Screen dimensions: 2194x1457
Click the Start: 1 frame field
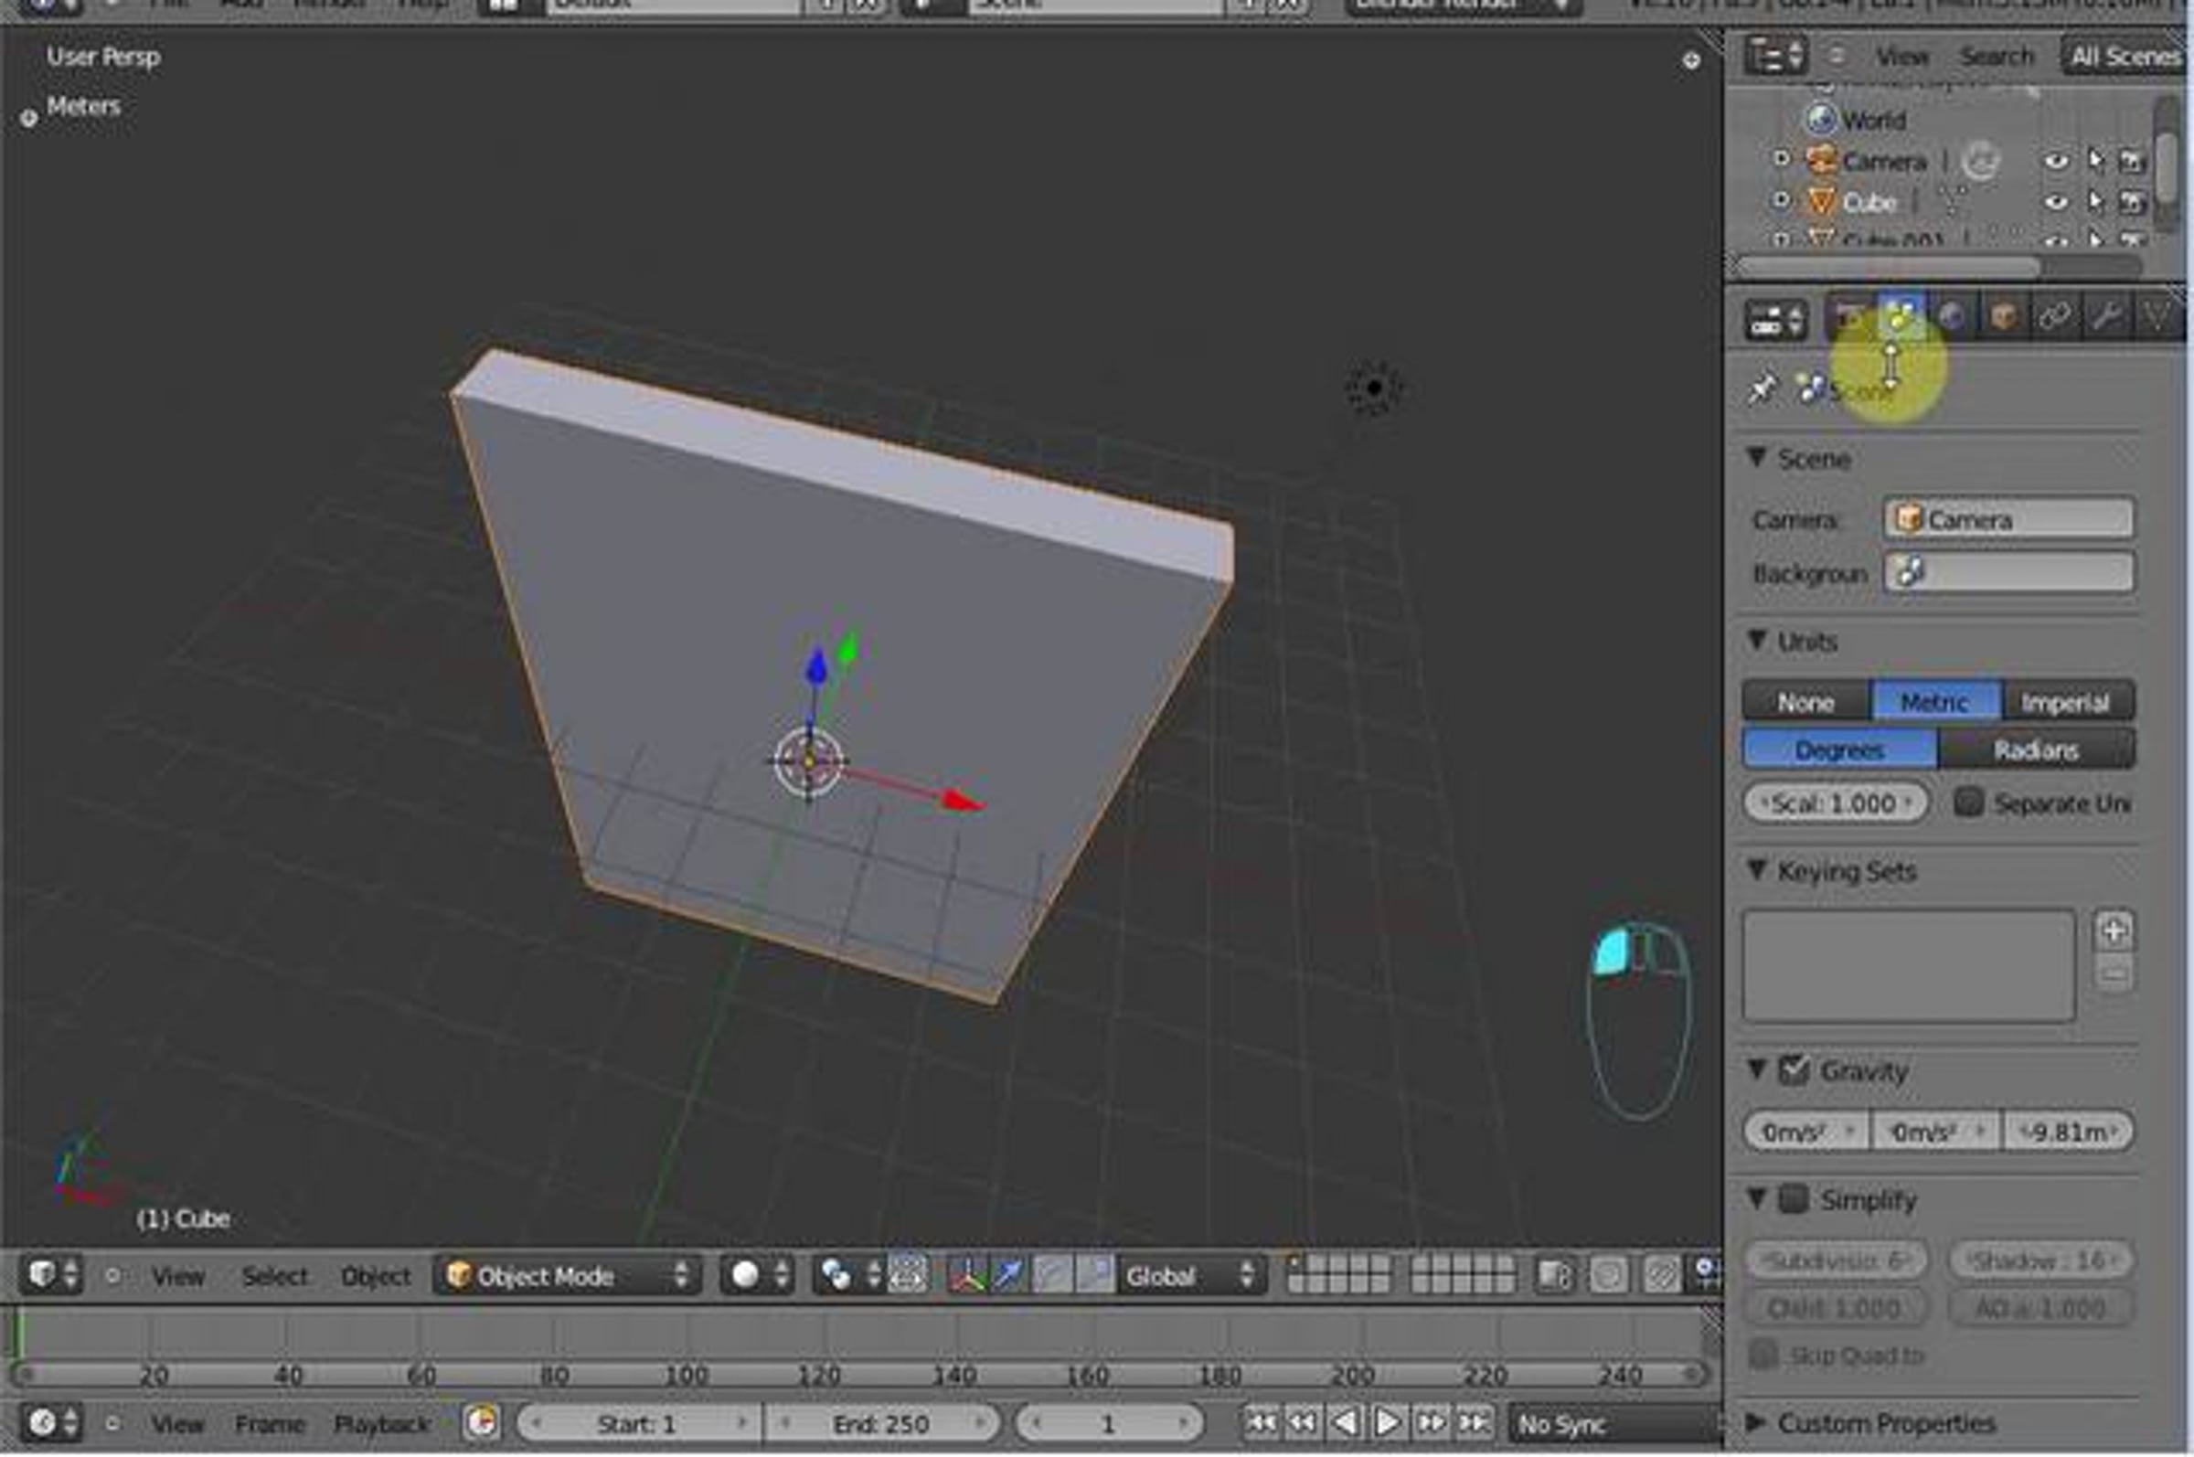pyautogui.click(x=637, y=1422)
